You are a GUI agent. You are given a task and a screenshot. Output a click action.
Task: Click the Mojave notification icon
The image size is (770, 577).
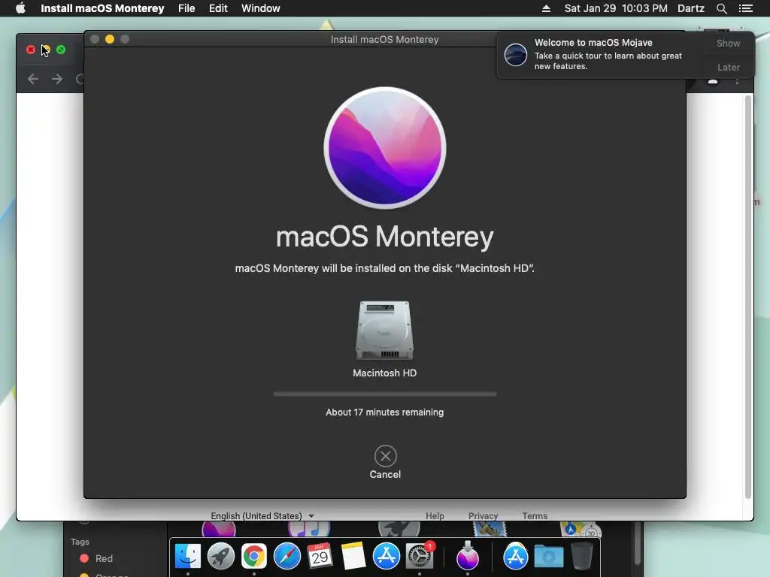pyautogui.click(x=516, y=54)
